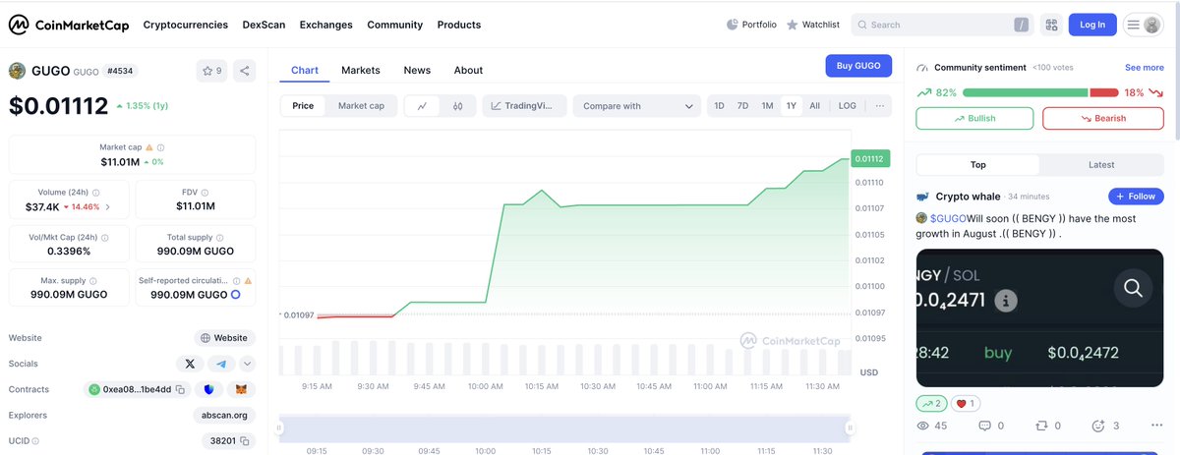Click the Log In button
This screenshot has height=455, width=1180.
click(x=1092, y=25)
